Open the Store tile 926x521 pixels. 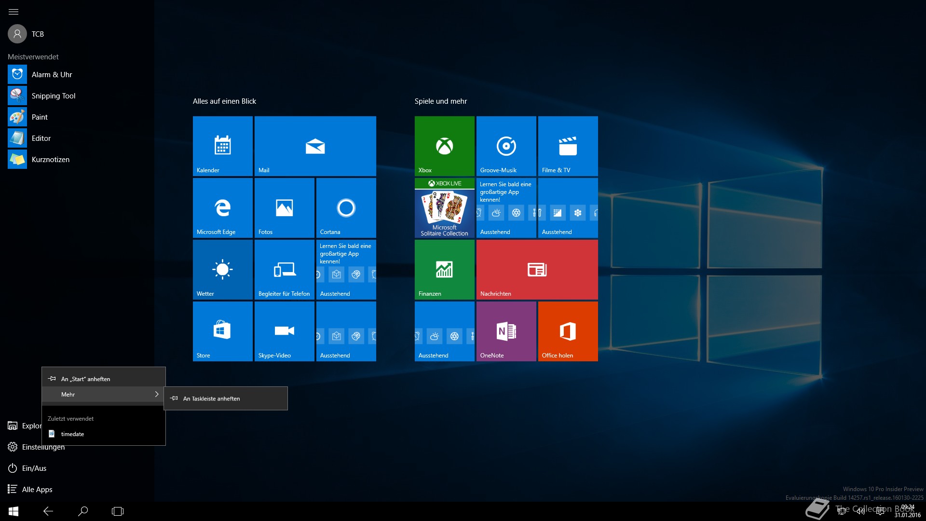pos(223,331)
